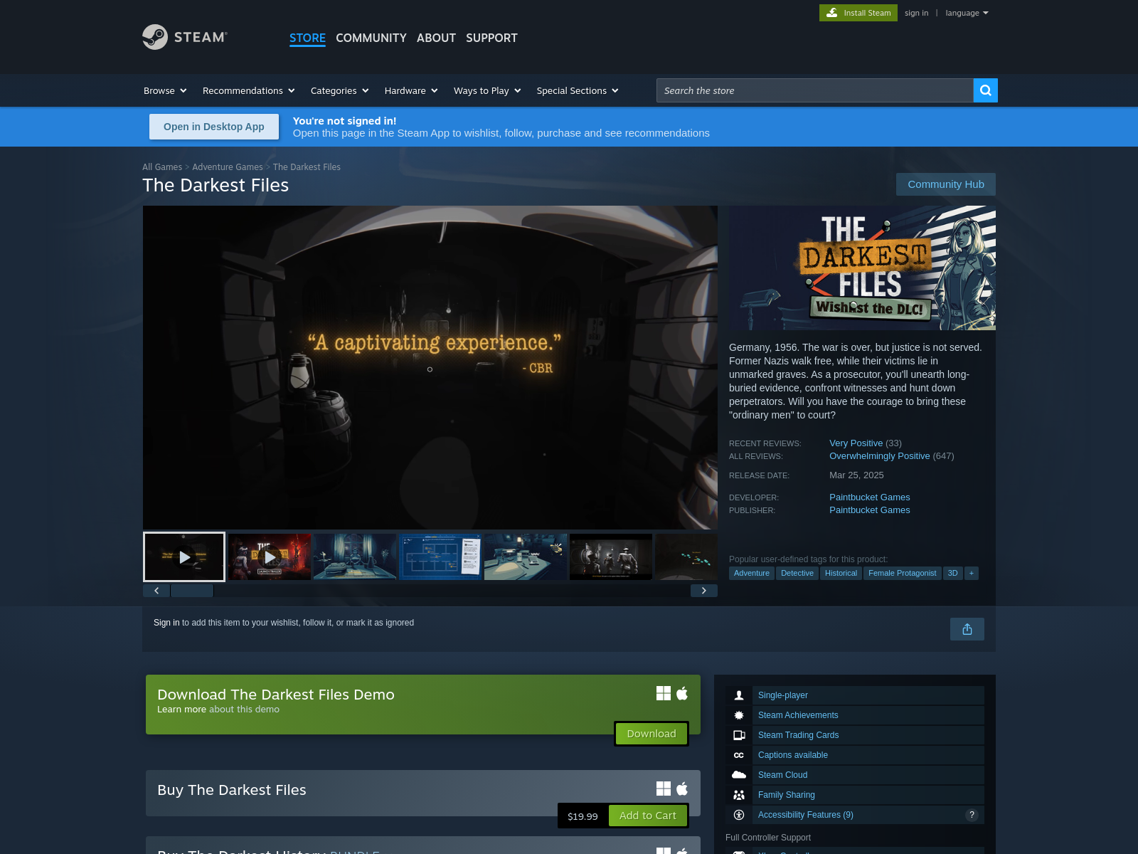Viewport: 1138px width, 854px height.
Task: Open the Steam Trading Cards link
Action: [799, 735]
